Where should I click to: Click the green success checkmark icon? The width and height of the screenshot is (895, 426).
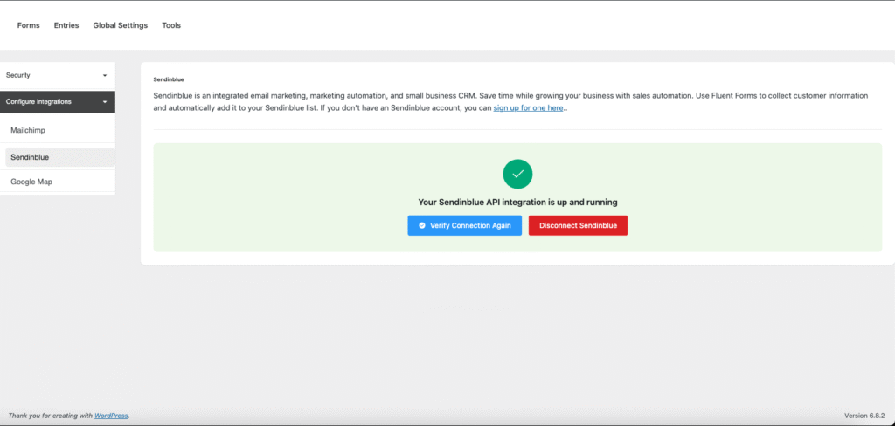pos(517,174)
